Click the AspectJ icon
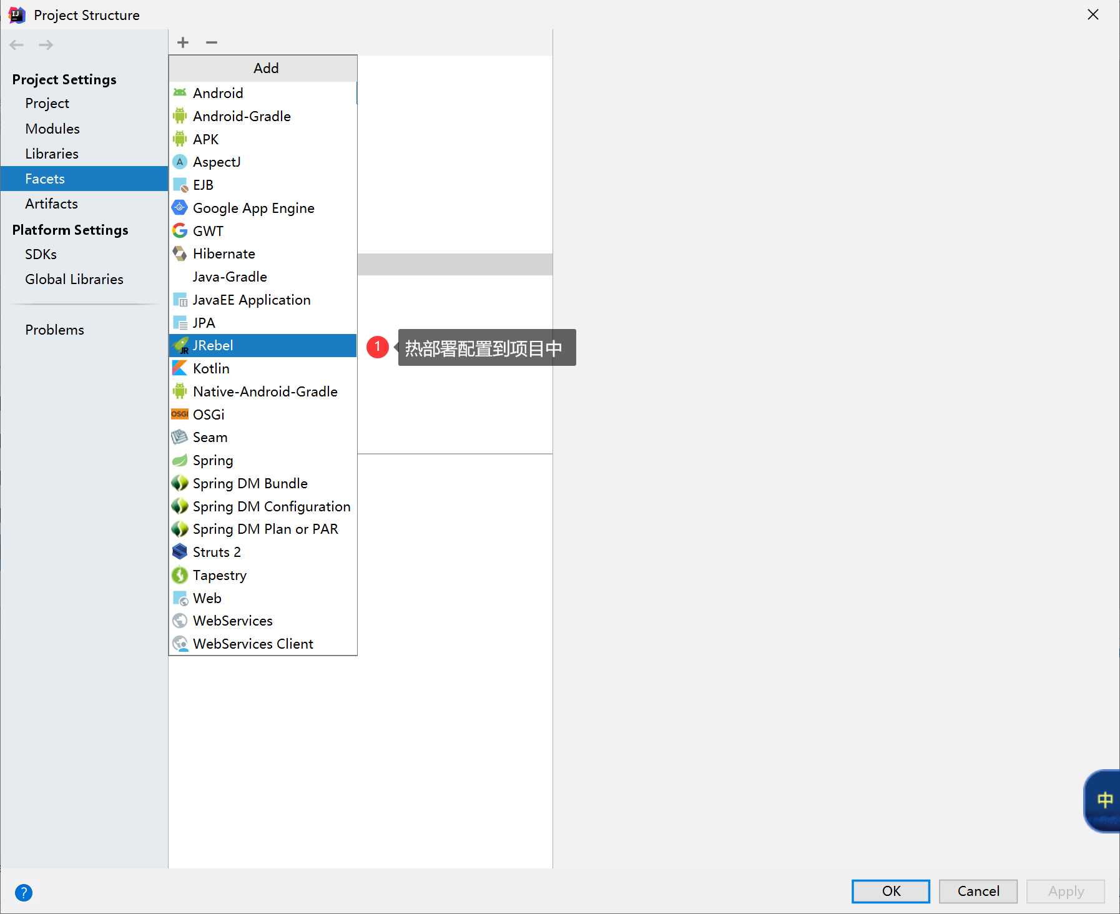Image resolution: width=1120 pixels, height=914 pixels. point(180,162)
